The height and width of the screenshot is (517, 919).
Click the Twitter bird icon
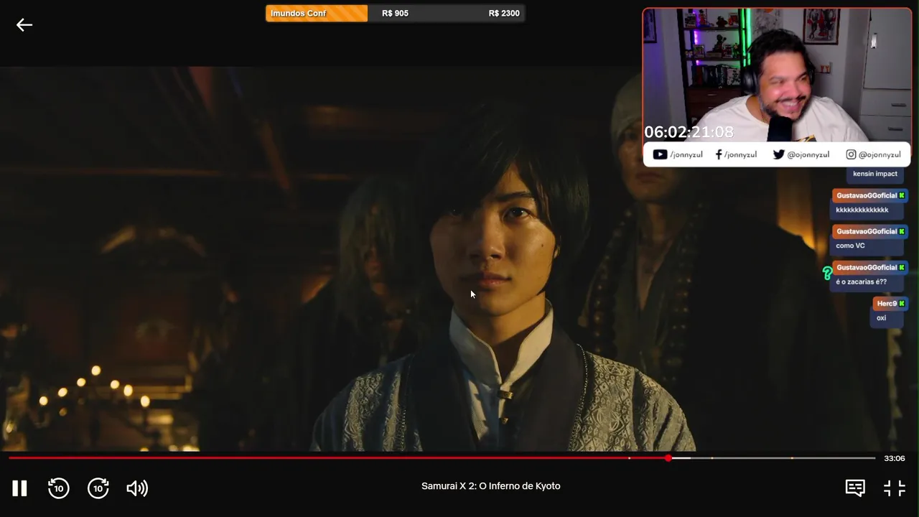click(x=778, y=154)
